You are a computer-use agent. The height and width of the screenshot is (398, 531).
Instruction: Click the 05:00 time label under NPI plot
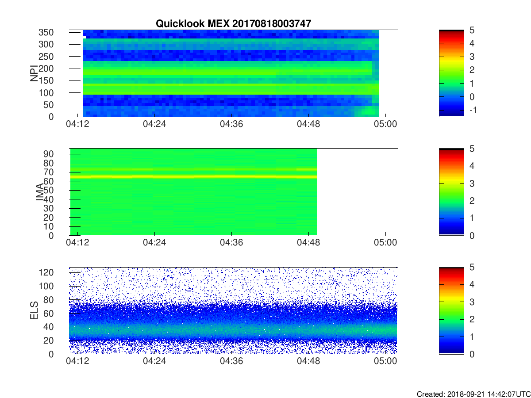(385, 125)
